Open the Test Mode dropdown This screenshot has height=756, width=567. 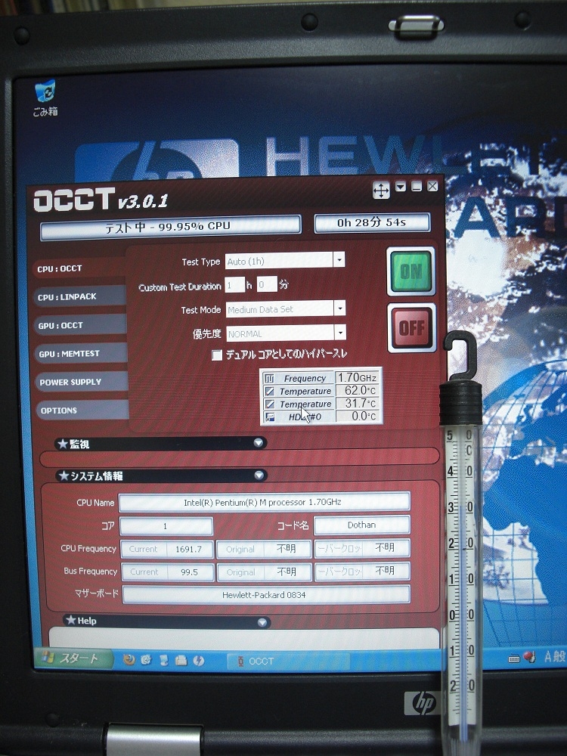339,308
